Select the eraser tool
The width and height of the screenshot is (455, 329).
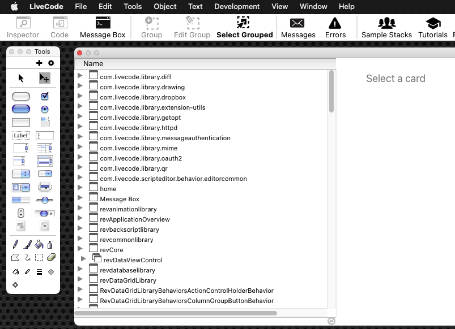51,257
